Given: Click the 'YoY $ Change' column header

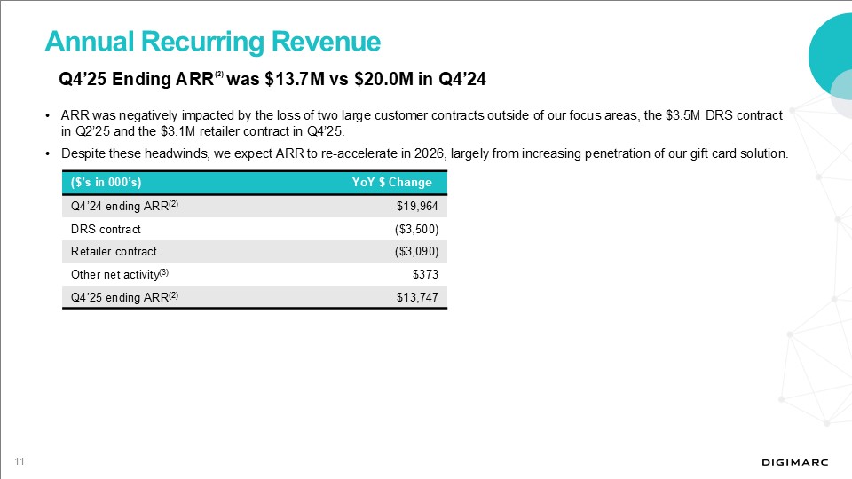Looking at the screenshot, I should (391, 183).
